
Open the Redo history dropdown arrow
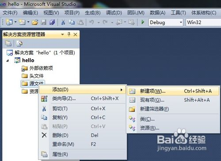click(x=112, y=23)
